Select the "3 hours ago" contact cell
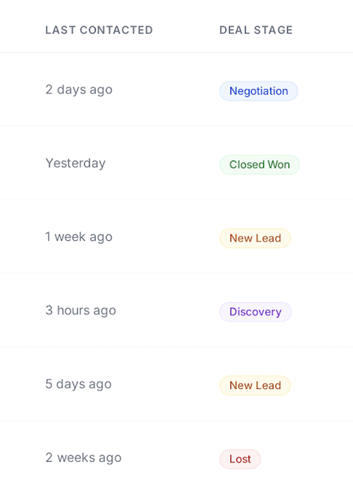353x495 pixels. 81,310
